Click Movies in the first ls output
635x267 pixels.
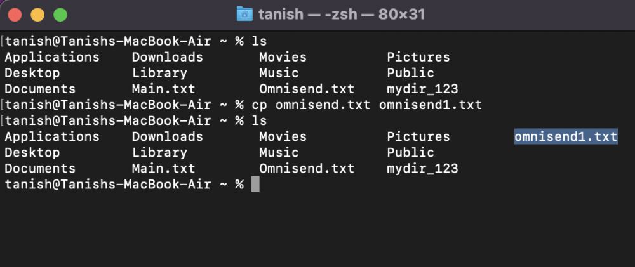[x=283, y=57]
